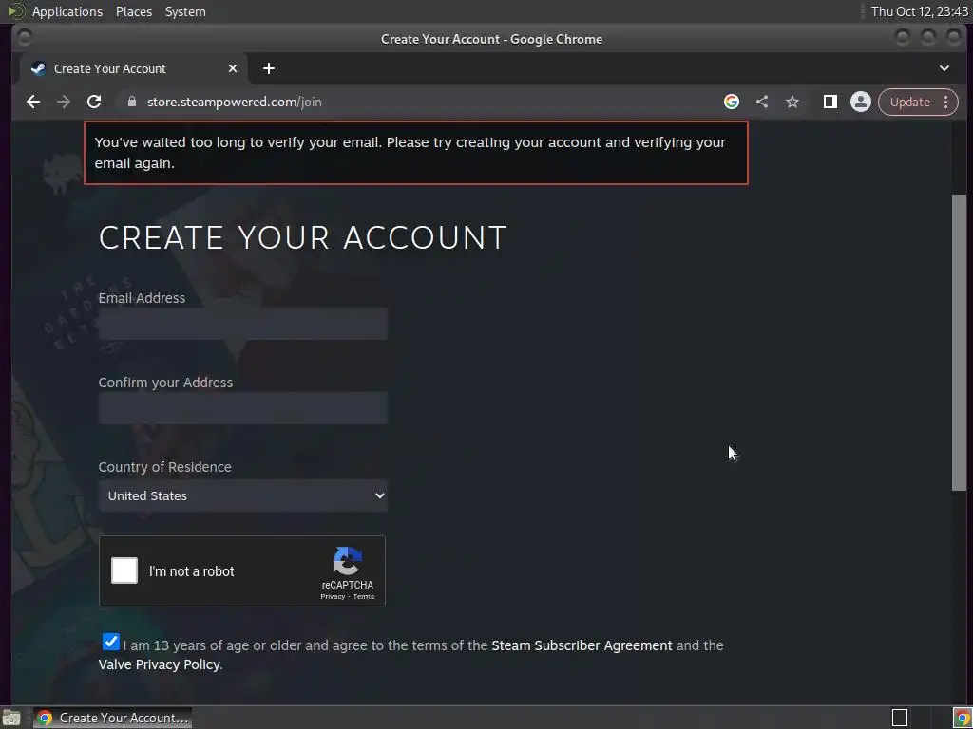Image resolution: width=973 pixels, height=729 pixels.
Task: Expand the tab search chevron
Action: 944,68
